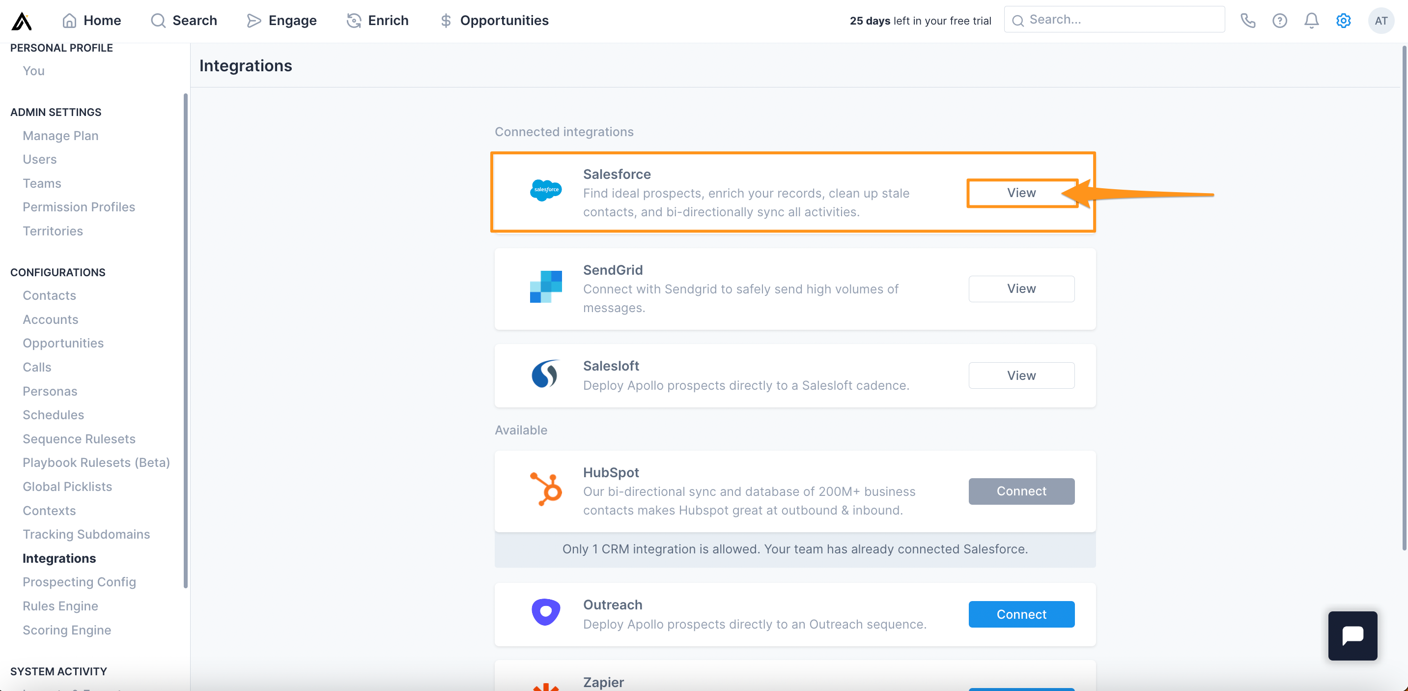Click the Outreach logo
Viewport: 1408px width, 691px height.
(545, 612)
